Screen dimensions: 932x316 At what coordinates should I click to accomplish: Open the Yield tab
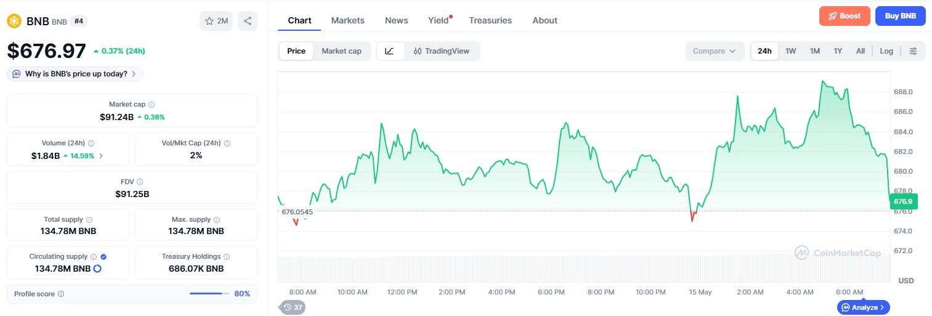pyautogui.click(x=439, y=20)
